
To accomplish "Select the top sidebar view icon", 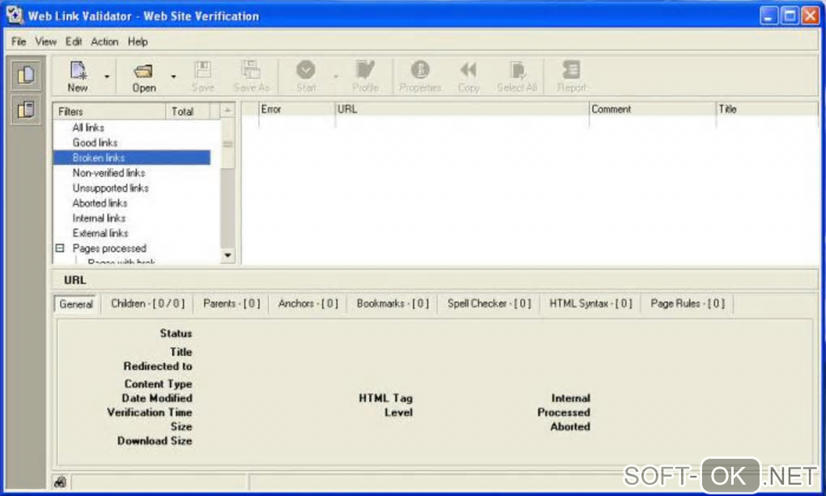I will 27,75.
